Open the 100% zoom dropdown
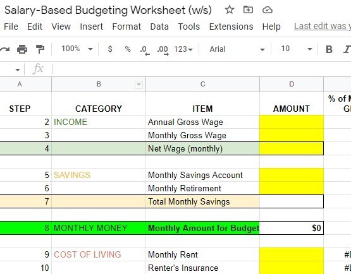 click(77, 49)
